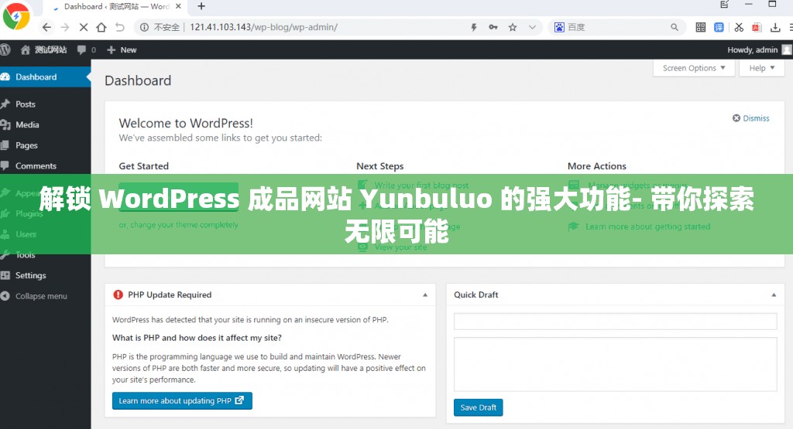793x429 pixels.
Task: Click the undo/restore page icon
Action: point(120,27)
